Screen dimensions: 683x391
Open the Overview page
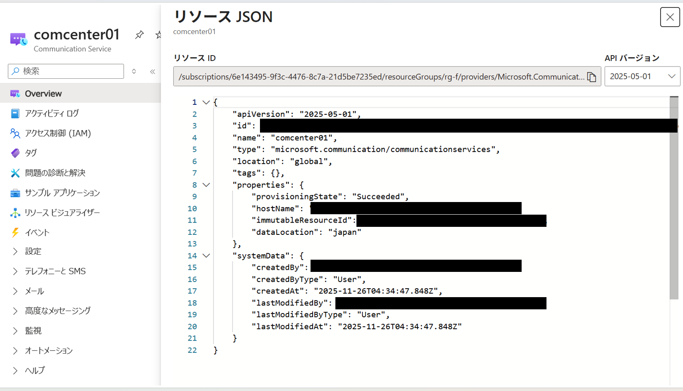point(80,93)
